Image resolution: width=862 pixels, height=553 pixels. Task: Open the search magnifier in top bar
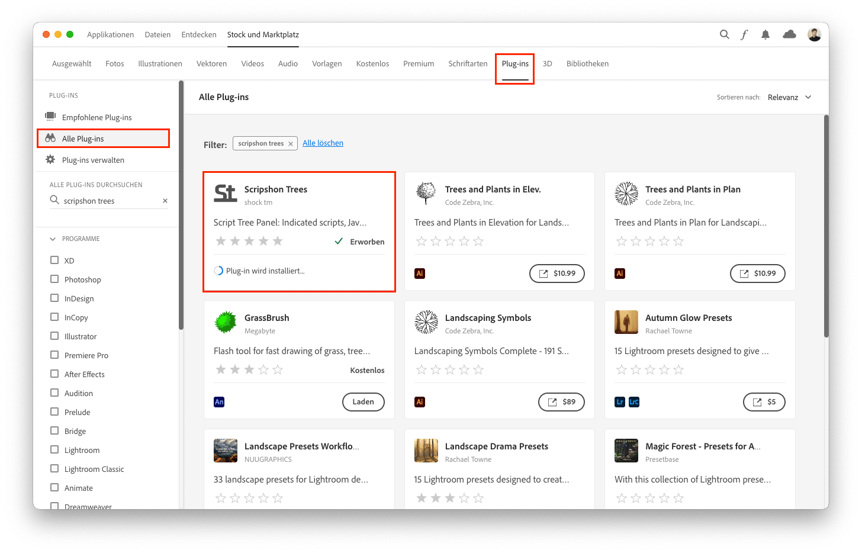click(x=724, y=34)
